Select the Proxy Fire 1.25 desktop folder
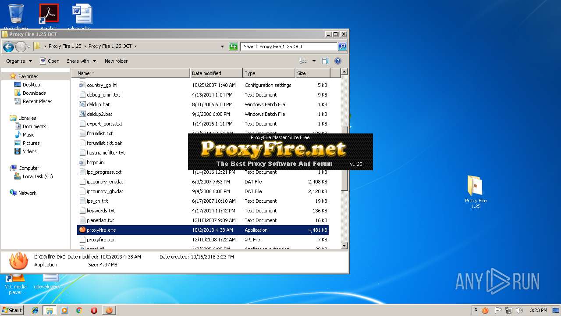561x316 pixels. click(x=476, y=192)
